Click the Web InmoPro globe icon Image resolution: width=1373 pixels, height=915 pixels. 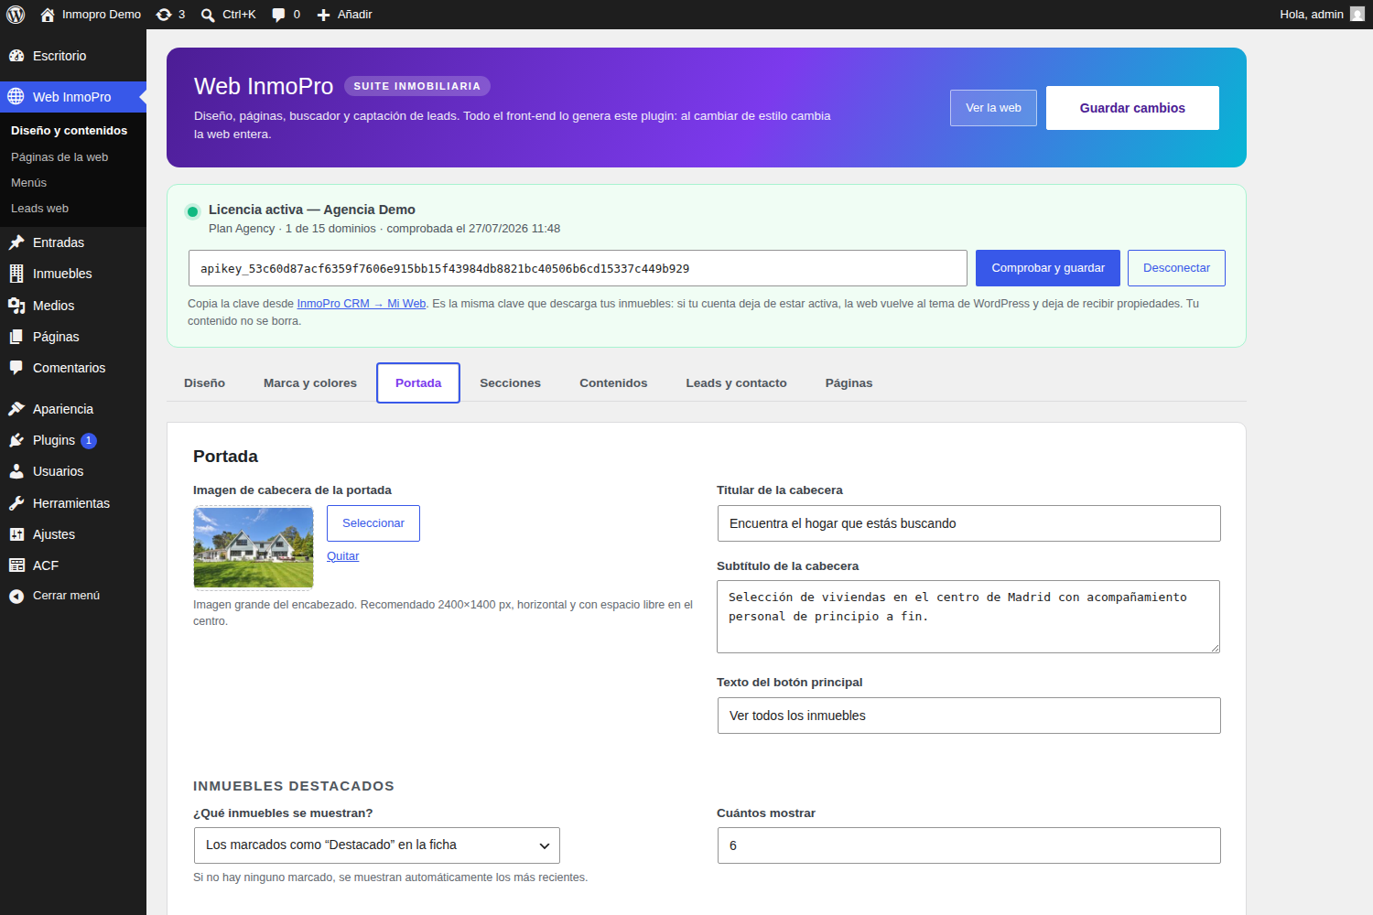[16, 97]
